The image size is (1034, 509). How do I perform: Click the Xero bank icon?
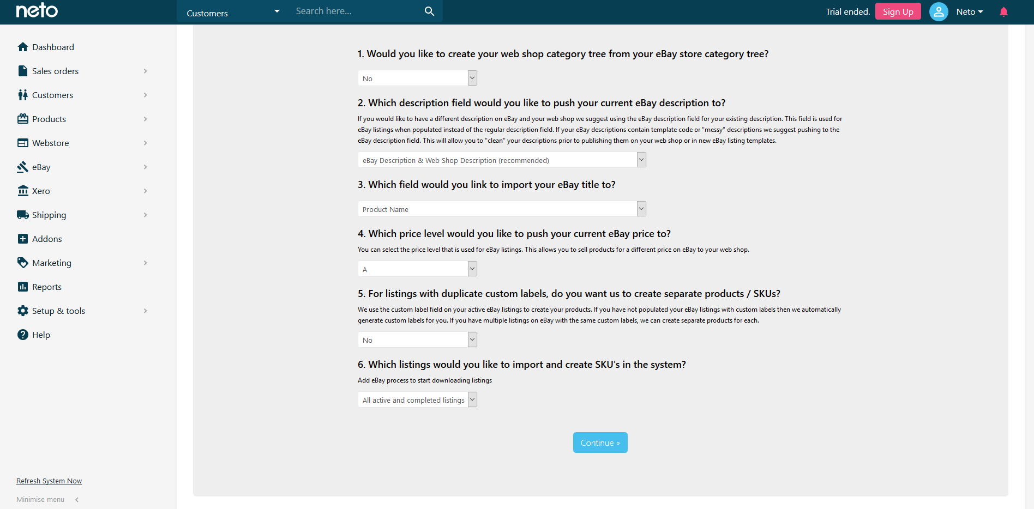coord(23,191)
